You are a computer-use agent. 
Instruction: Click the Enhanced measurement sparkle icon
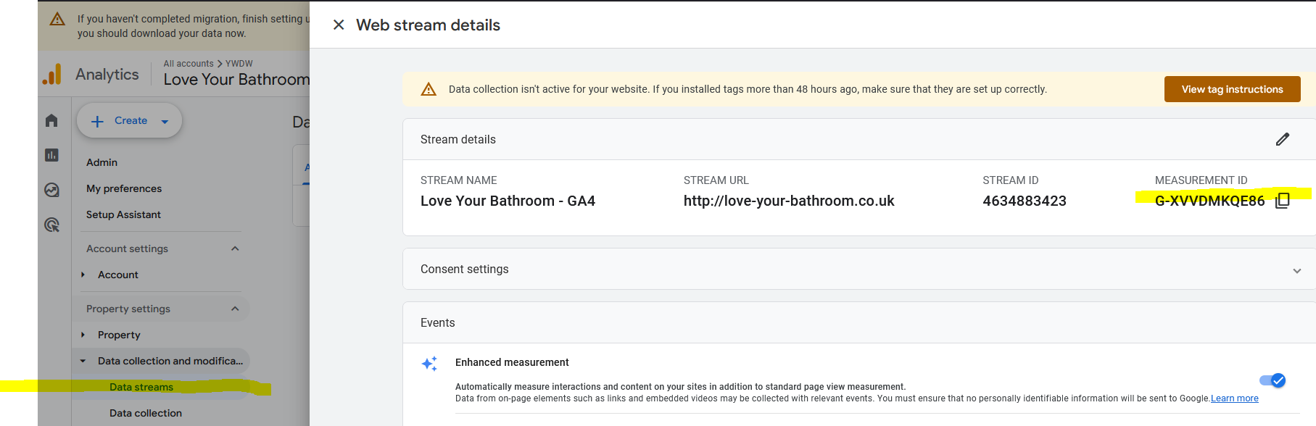coord(429,363)
